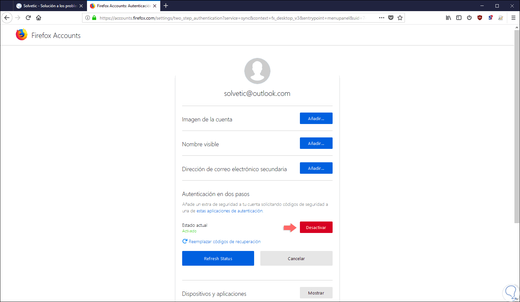Image resolution: width=520 pixels, height=302 pixels.
Task: Click the Refresh Status button
Action: 218,258
